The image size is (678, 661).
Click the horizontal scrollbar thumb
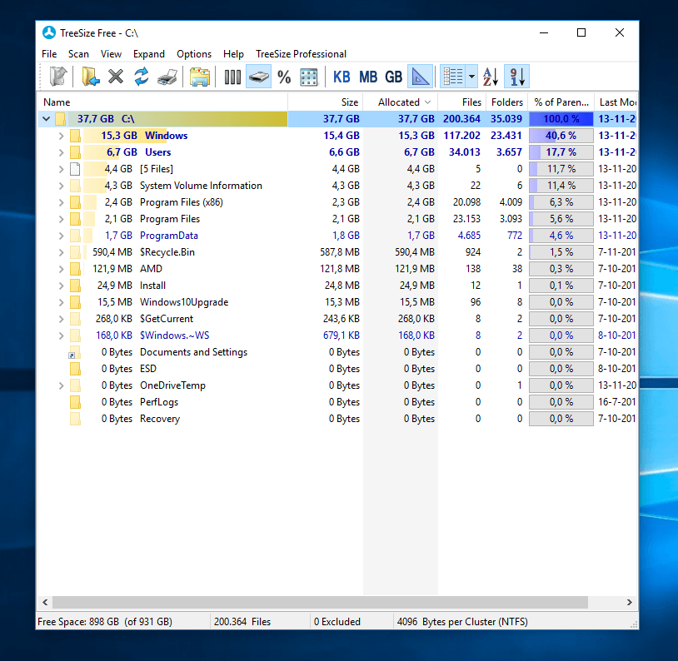[320, 602]
